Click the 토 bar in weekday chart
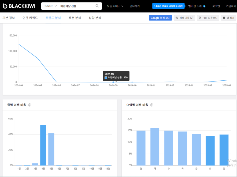Image resolution: width=237 pixels, height=177 pixels. tap(210, 150)
